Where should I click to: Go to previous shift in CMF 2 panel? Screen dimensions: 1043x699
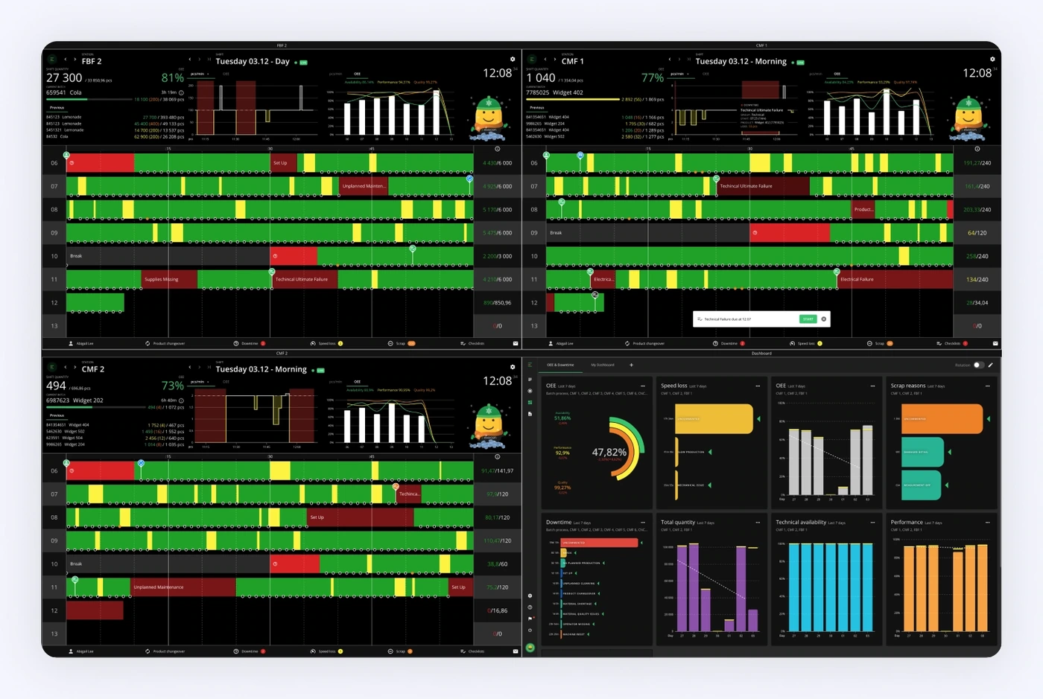pos(190,367)
